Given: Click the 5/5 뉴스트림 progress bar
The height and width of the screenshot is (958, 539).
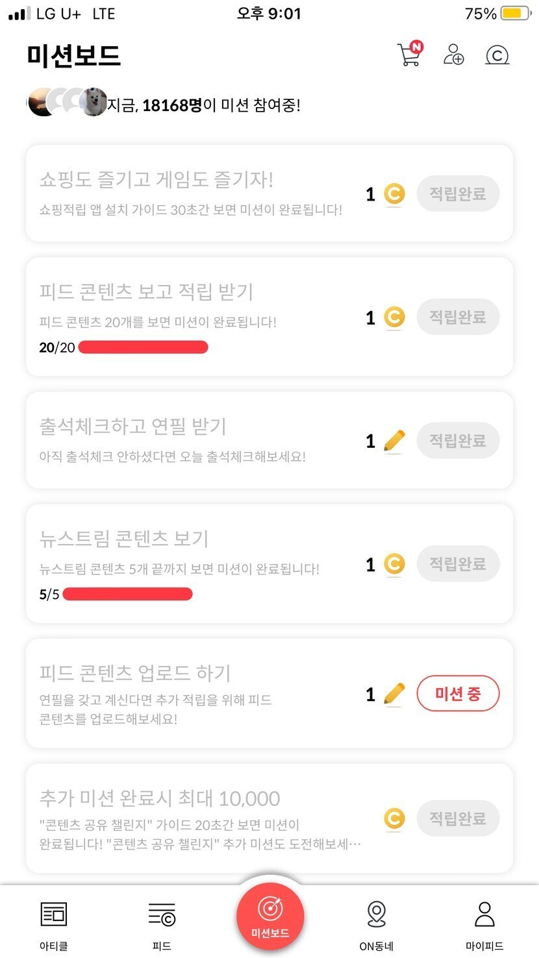Looking at the screenshot, I should (x=127, y=594).
